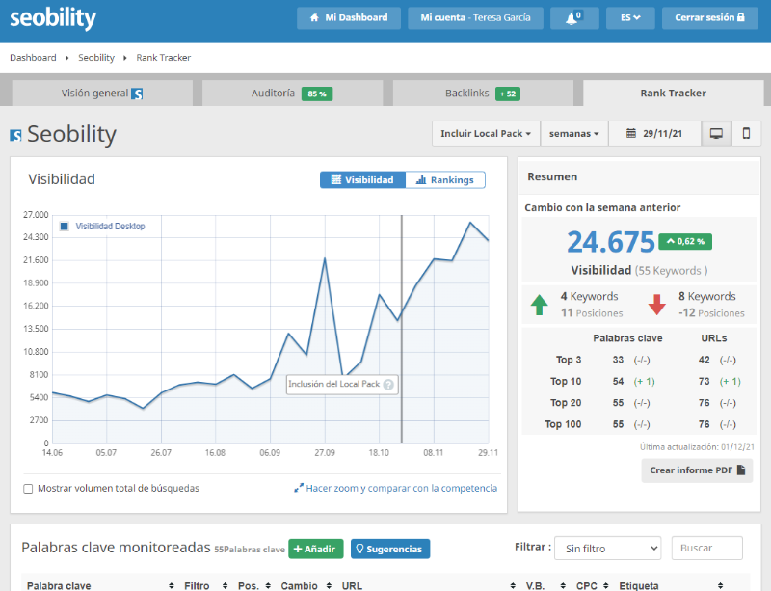This screenshot has width=771, height=591.
Task: Click Cerrar sesión to log out
Action: point(709,18)
